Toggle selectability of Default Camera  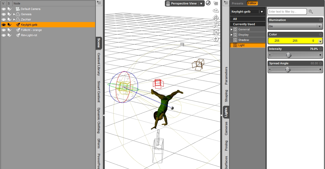[x=9, y=9]
